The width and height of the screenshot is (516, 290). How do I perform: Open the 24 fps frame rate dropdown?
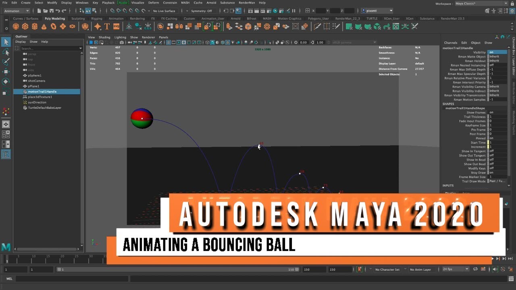coord(455,269)
